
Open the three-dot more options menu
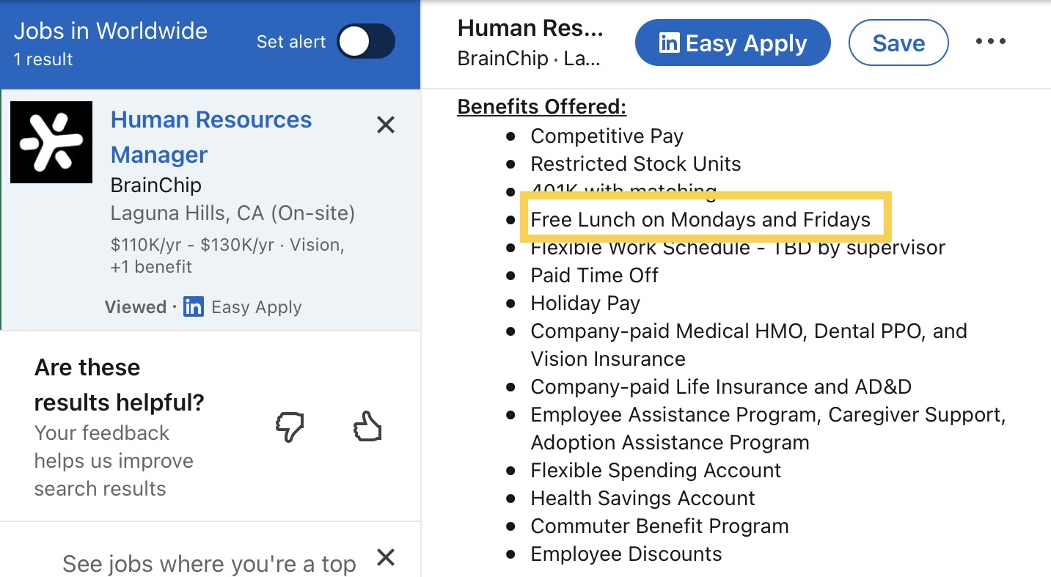[991, 42]
